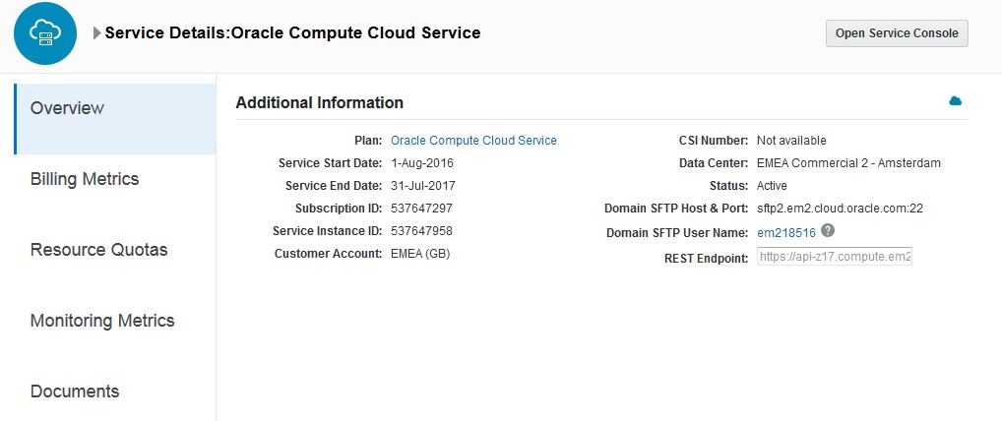Follow the Oracle Compute Cloud Service plan link
The height and width of the screenshot is (421, 1002).
pyautogui.click(x=473, y=141)
